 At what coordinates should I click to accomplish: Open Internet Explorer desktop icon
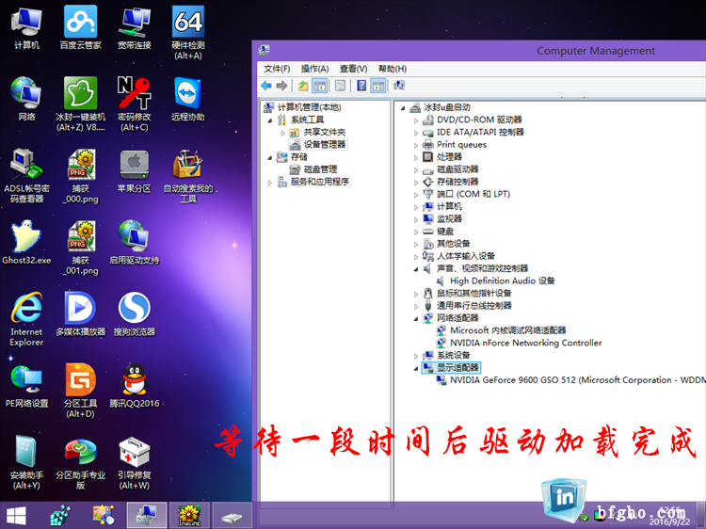point(26,319)
